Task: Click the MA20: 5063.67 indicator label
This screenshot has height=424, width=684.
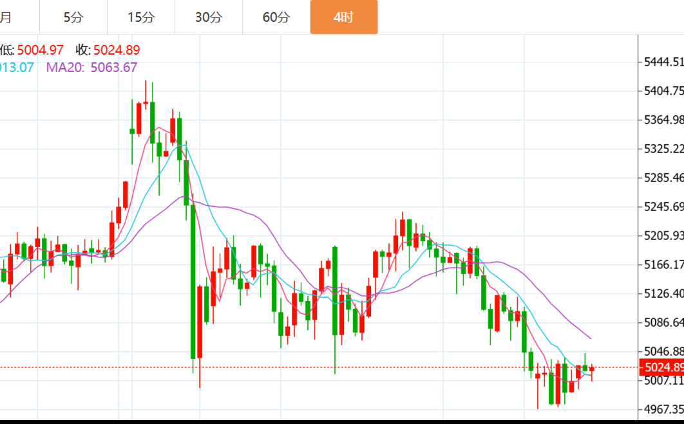Action: (91, 67)
